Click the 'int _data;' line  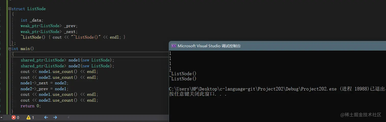click(32, 20)
